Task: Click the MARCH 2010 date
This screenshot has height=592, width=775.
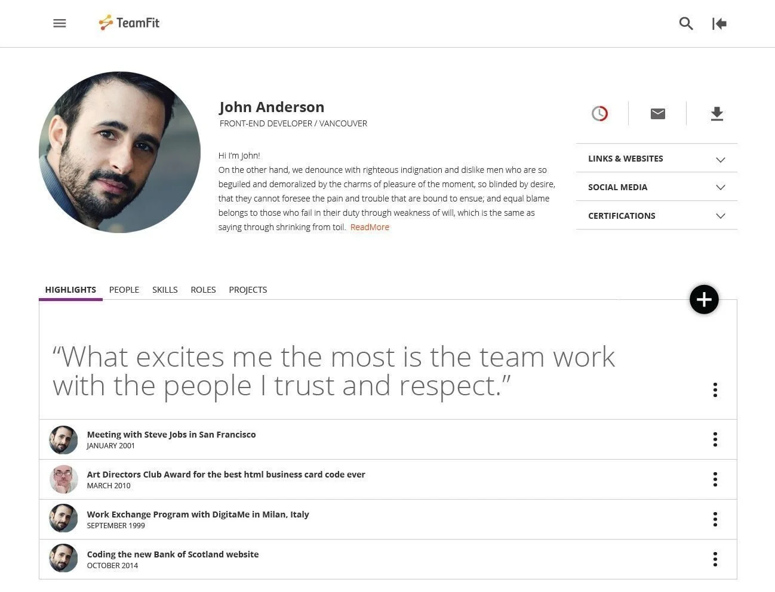Action: 109,486
